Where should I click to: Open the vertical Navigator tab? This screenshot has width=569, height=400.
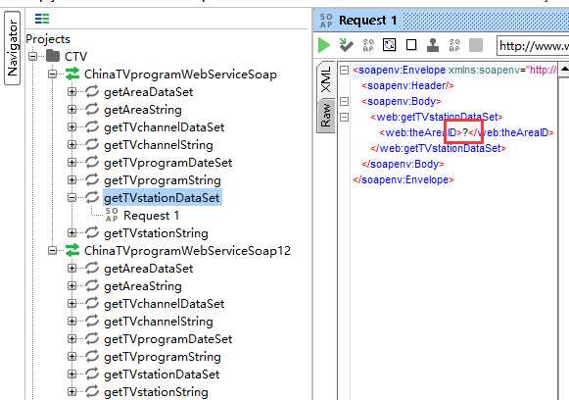13,48
